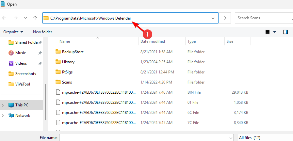Click the pin icon beside Music
Image resolution: width=293 pixels, height=141 pixels.
(x=40, y=53)
